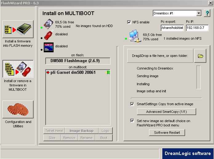Screen dimensions: 214x159
Task: Click the Telnet Here! button
Action: [x=54, y=131]
